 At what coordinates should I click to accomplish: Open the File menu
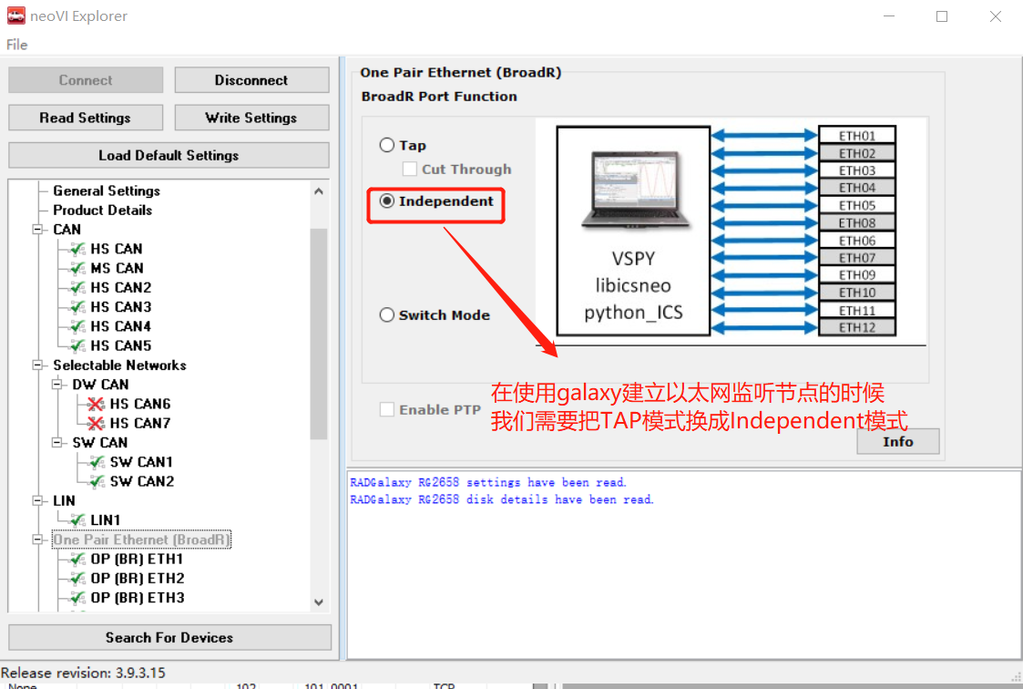pos(17,45)
